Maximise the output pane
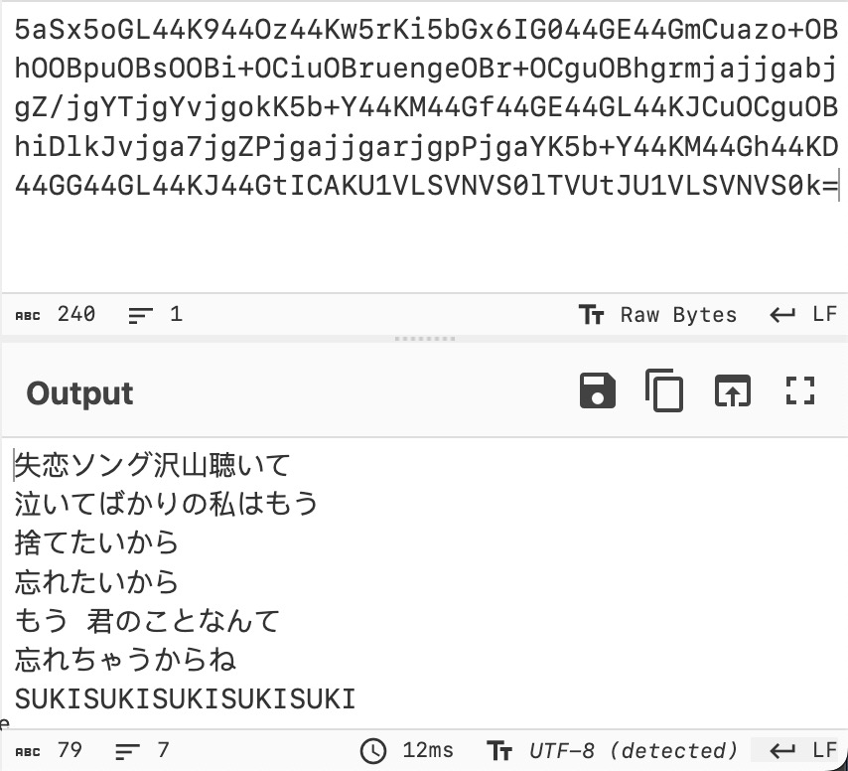 [800, 390]
